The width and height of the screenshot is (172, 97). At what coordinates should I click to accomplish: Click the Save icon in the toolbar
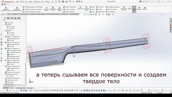pos(63,2)
